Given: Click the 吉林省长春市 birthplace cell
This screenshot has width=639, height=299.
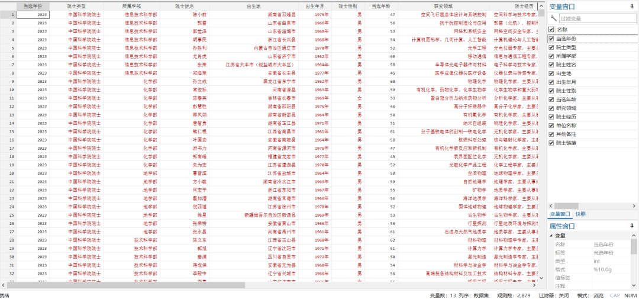Looking at the screenshot, I should [x=253, y=98].
